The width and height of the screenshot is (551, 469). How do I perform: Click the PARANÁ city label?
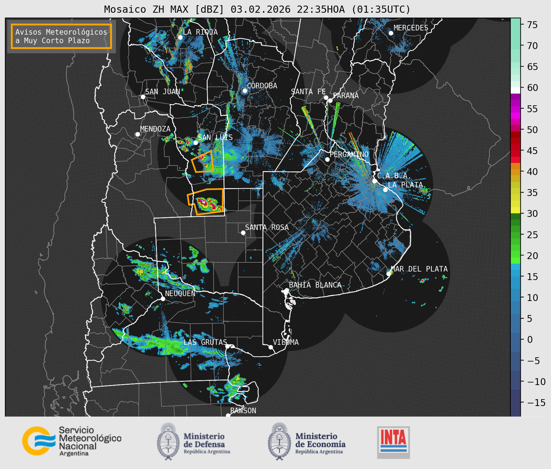click(346, 96)
